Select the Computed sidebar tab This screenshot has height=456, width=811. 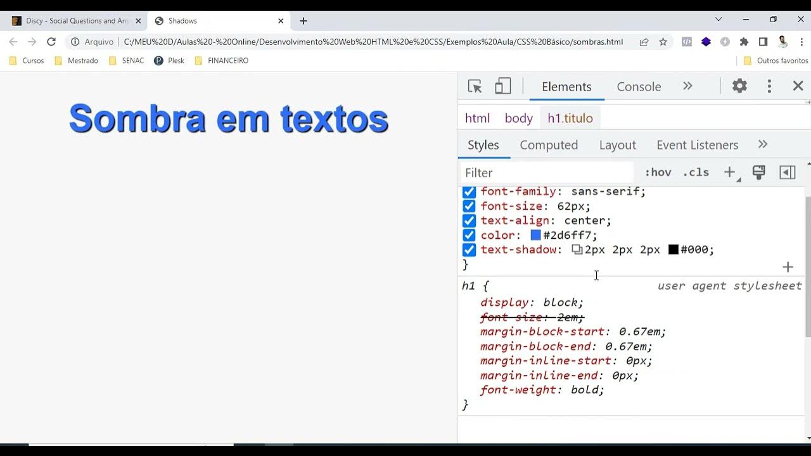point(549,145)
